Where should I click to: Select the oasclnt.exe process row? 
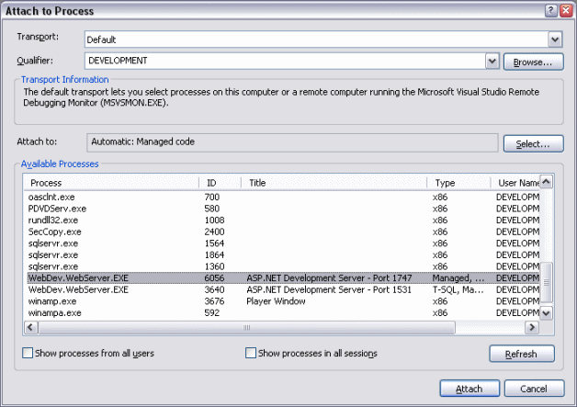pos(283,198)
